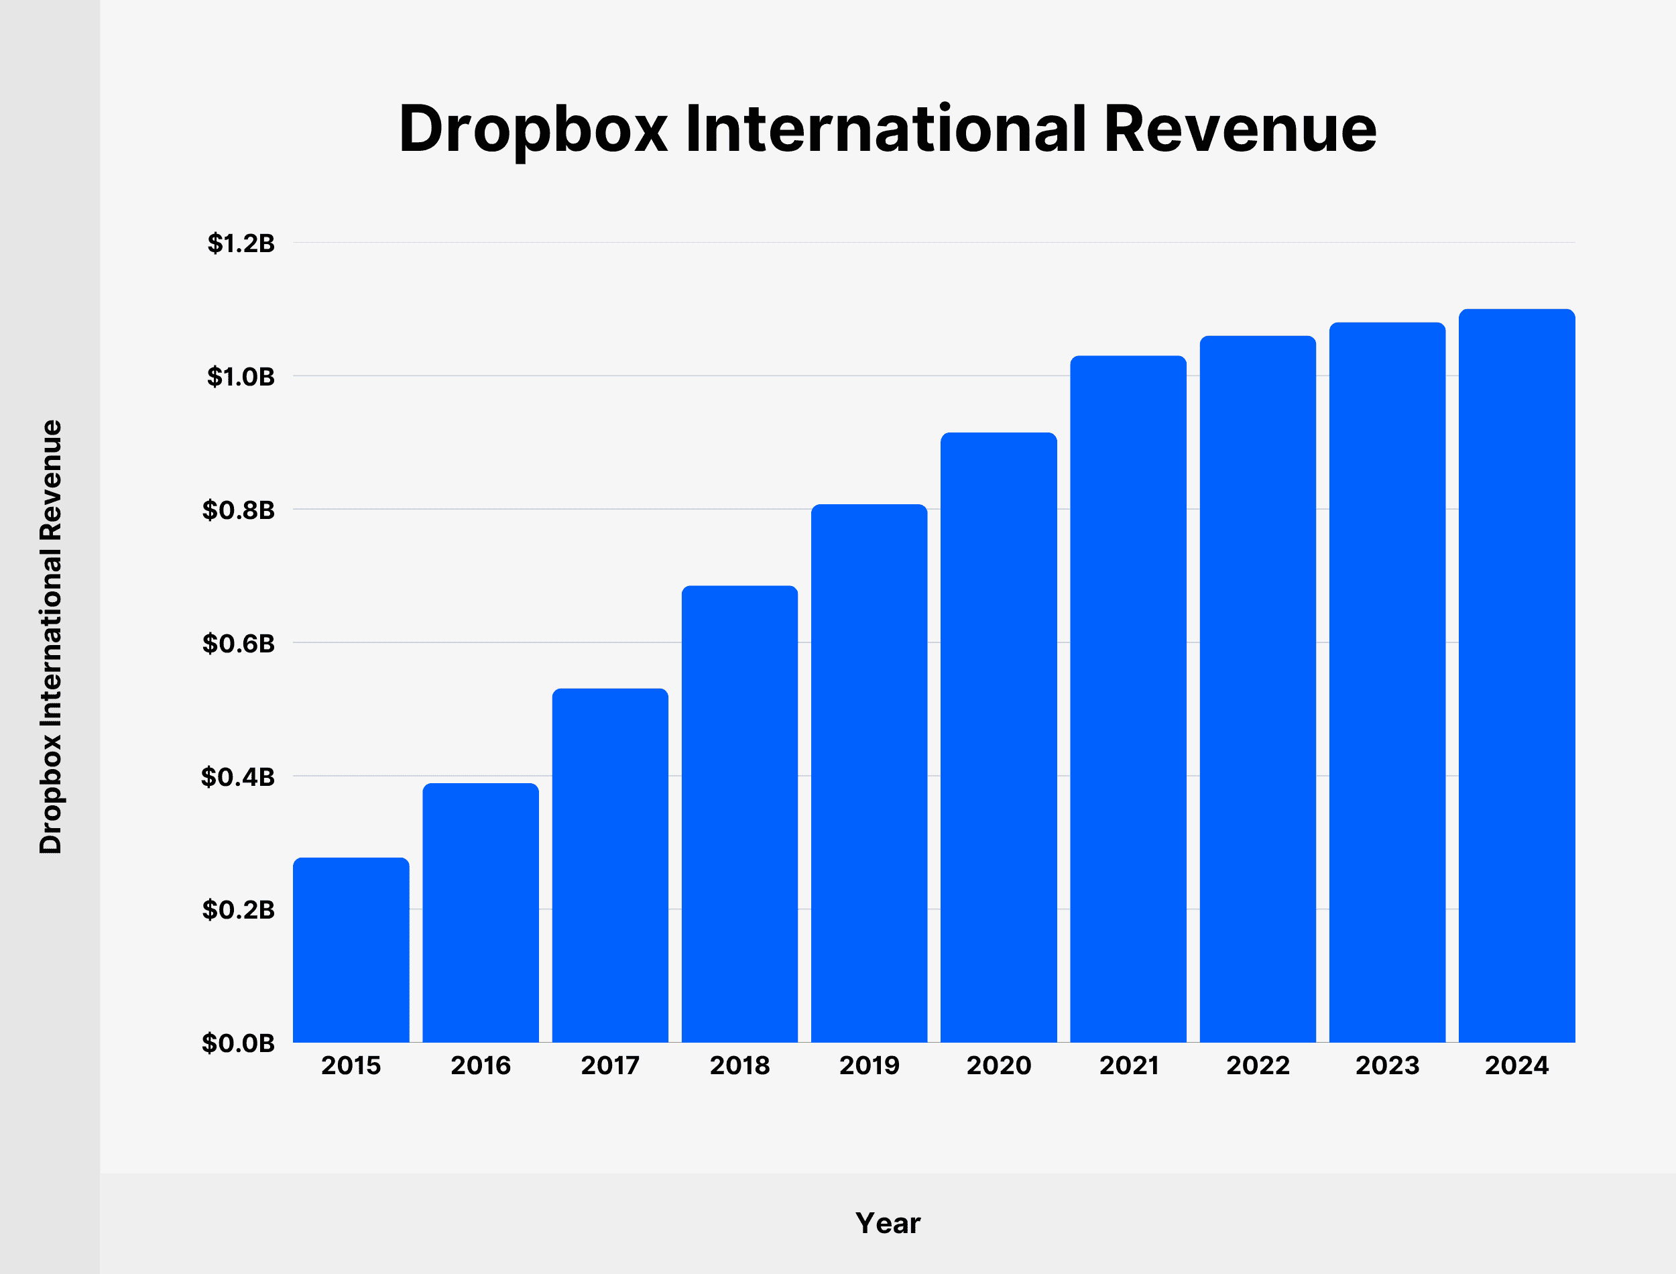Viewport: 1676px width, 1274px height.
Task: Select the 2017 blue bar
Action: (610, 865)
